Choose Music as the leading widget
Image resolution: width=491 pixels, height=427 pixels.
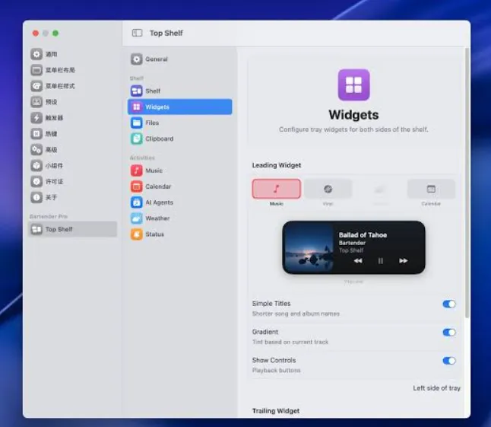point(276,189)
